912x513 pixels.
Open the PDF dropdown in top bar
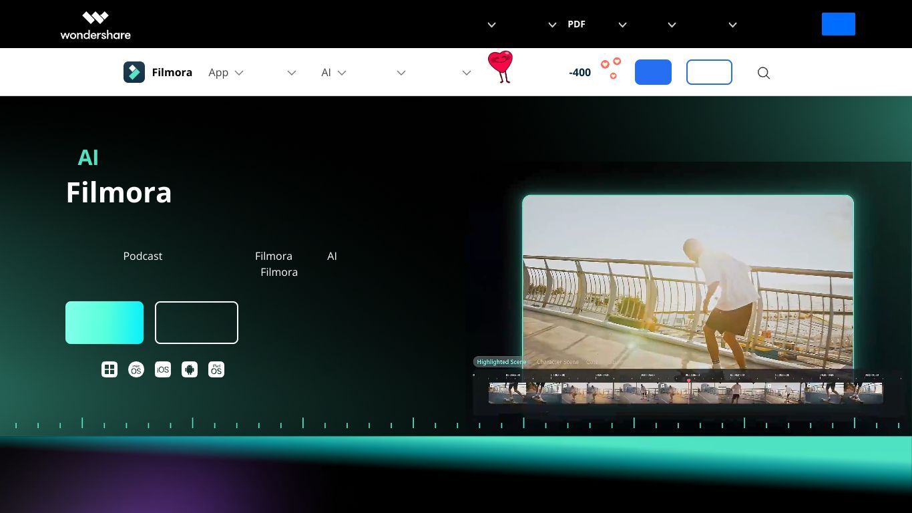pyautogui.click(x=598, y=25)
